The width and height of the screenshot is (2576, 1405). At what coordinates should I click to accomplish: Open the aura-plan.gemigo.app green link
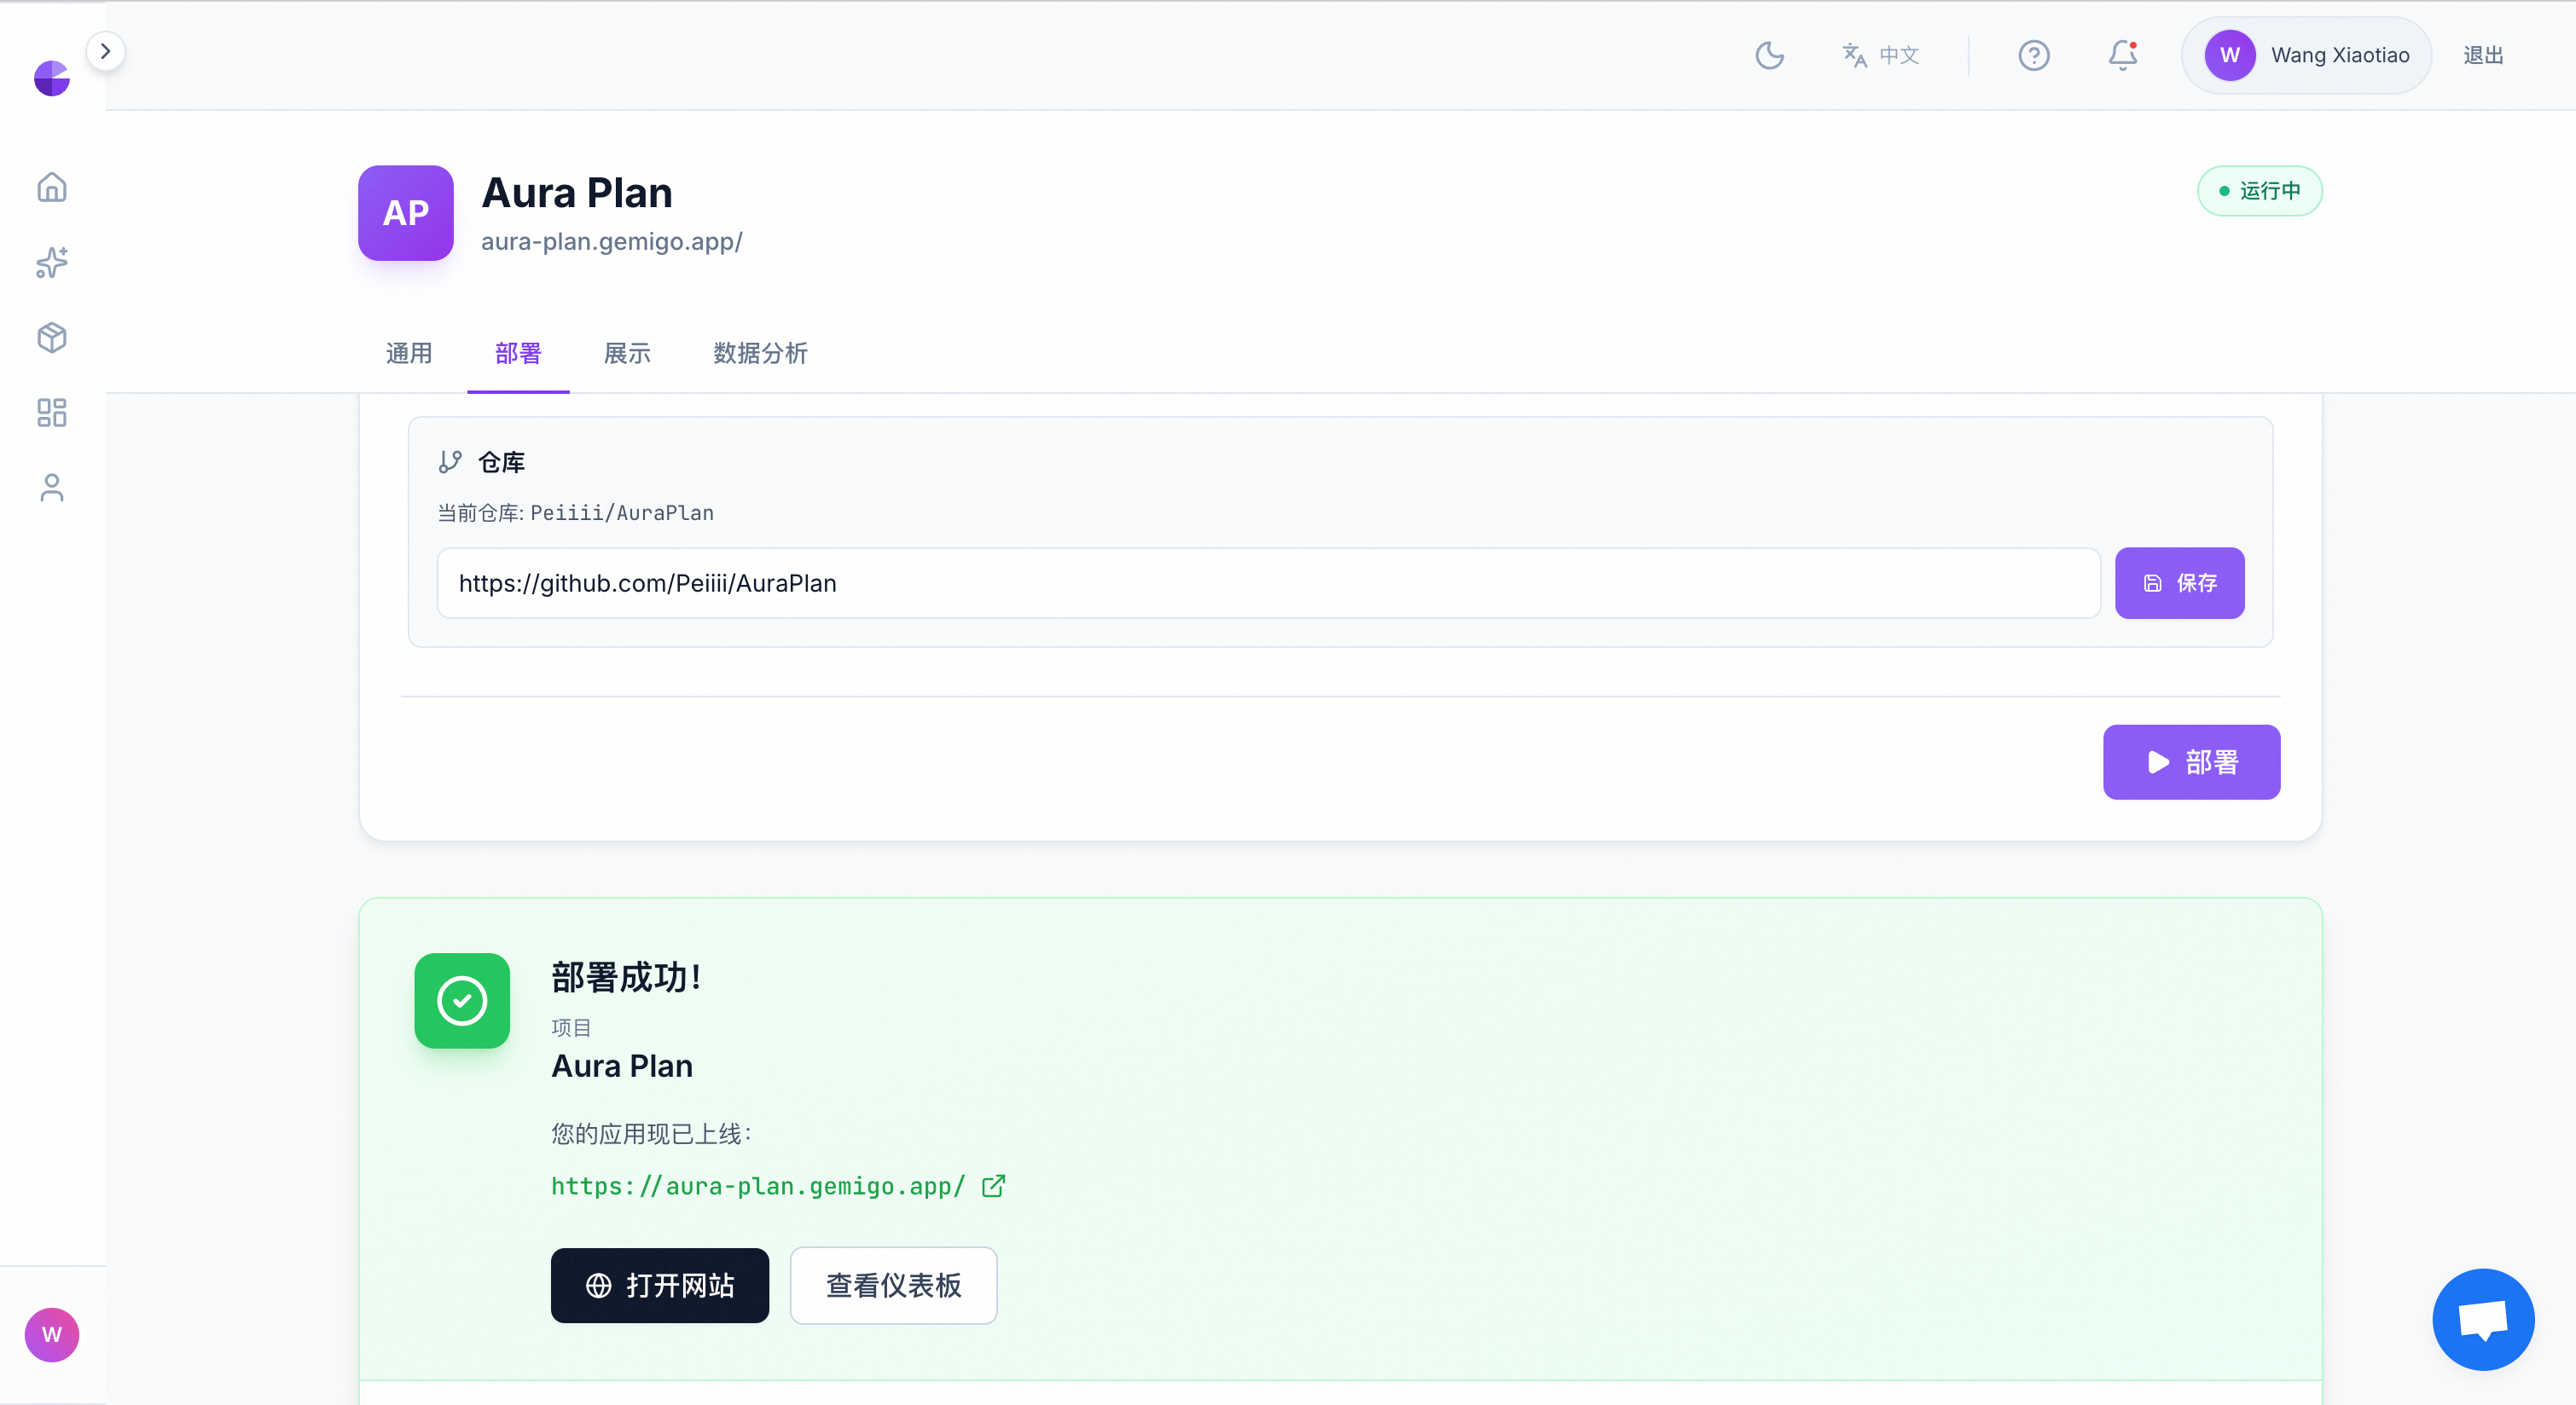pyautogui.click(x=758, y=1186)
